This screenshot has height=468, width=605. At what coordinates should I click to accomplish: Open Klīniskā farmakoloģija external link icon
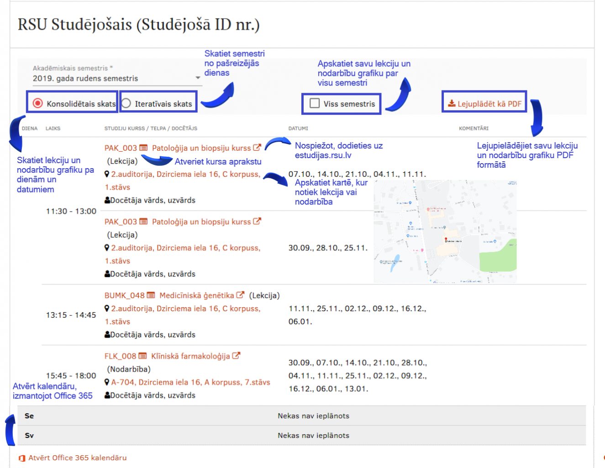click(x=237, y=356)
